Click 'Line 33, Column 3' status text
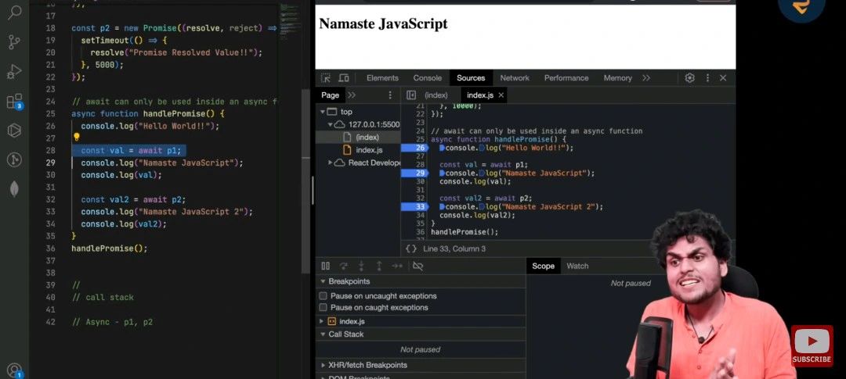This screenshot has width=846, height=379. pos(454,248)
